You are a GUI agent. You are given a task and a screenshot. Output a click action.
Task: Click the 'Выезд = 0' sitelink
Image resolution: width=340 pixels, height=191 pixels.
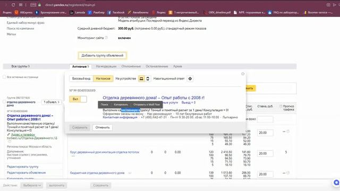(x=189, y=102)
